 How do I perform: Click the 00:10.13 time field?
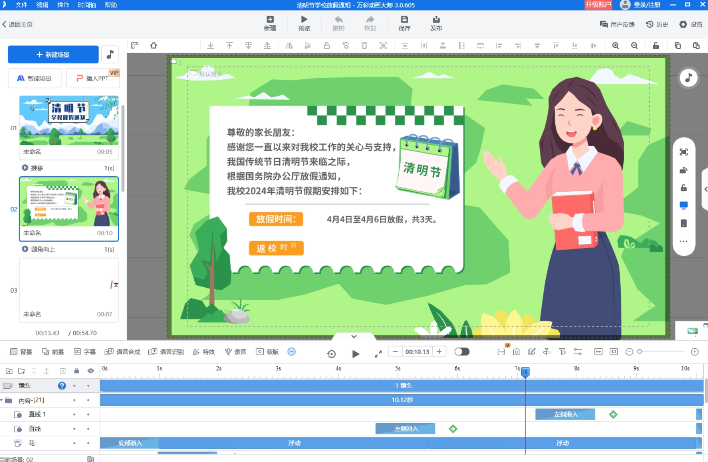click(417, 351)
